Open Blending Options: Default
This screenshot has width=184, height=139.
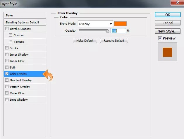25,23
